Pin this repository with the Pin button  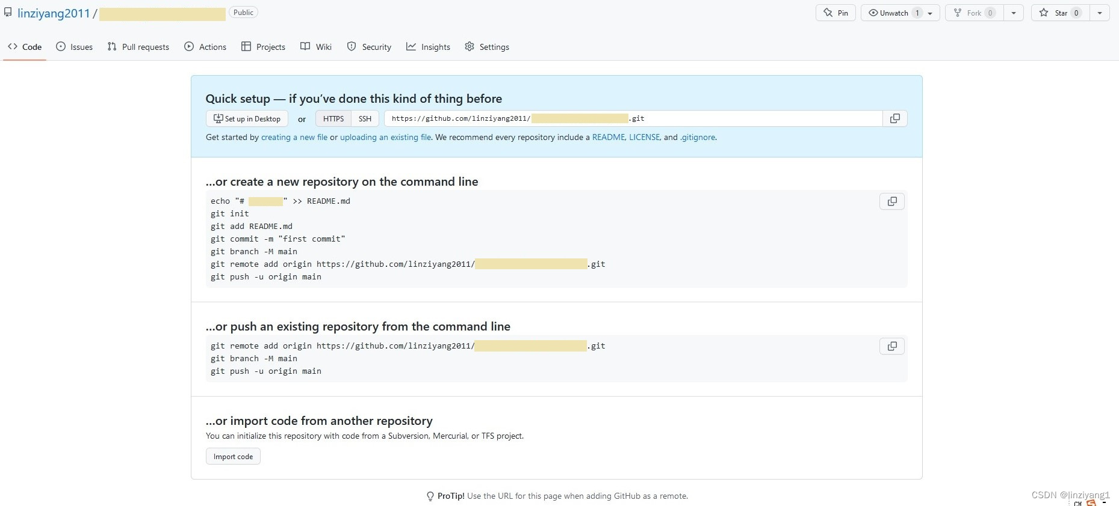point(835,13)
